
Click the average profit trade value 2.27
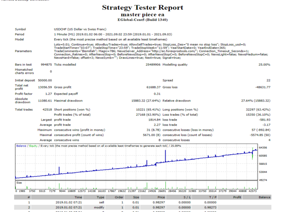157,125
